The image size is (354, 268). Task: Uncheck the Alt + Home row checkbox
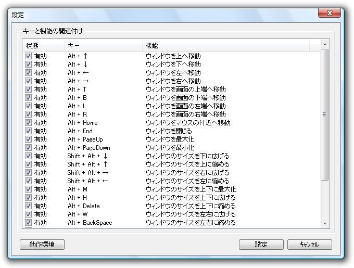pyautogui.click(x=28, y=123)
